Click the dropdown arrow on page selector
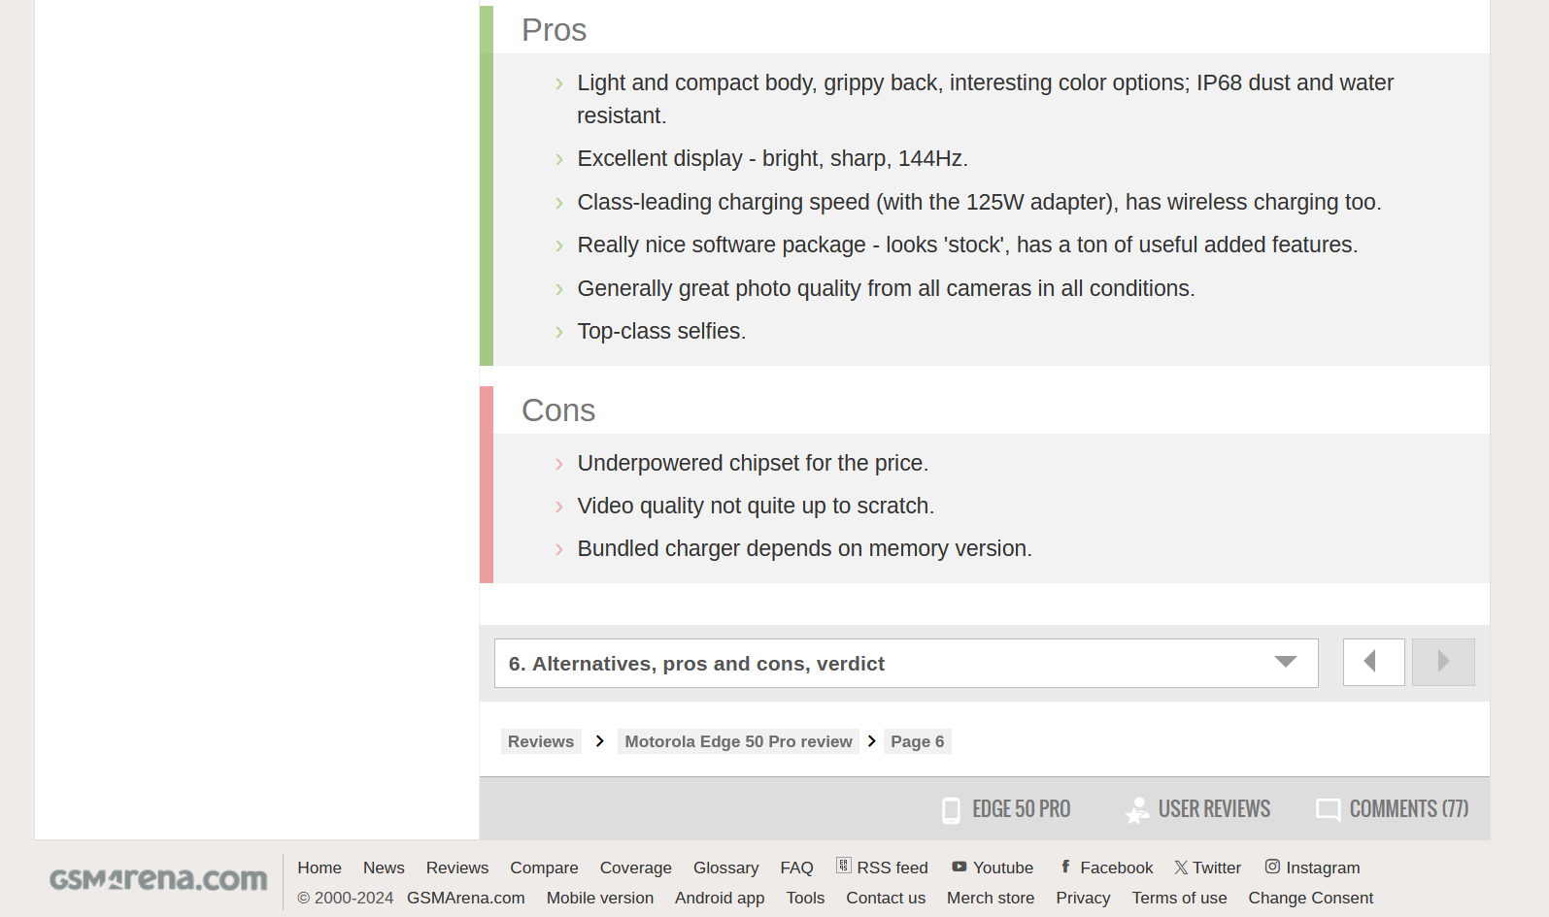This screenshot has height=917, width=1549. [1285, 663]
